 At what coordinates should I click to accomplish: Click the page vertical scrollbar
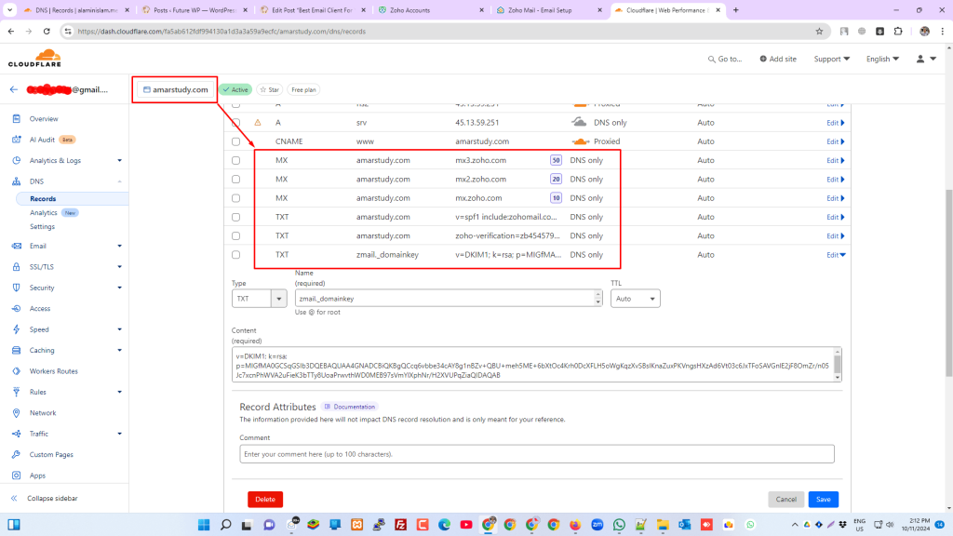tap(948, 281)
